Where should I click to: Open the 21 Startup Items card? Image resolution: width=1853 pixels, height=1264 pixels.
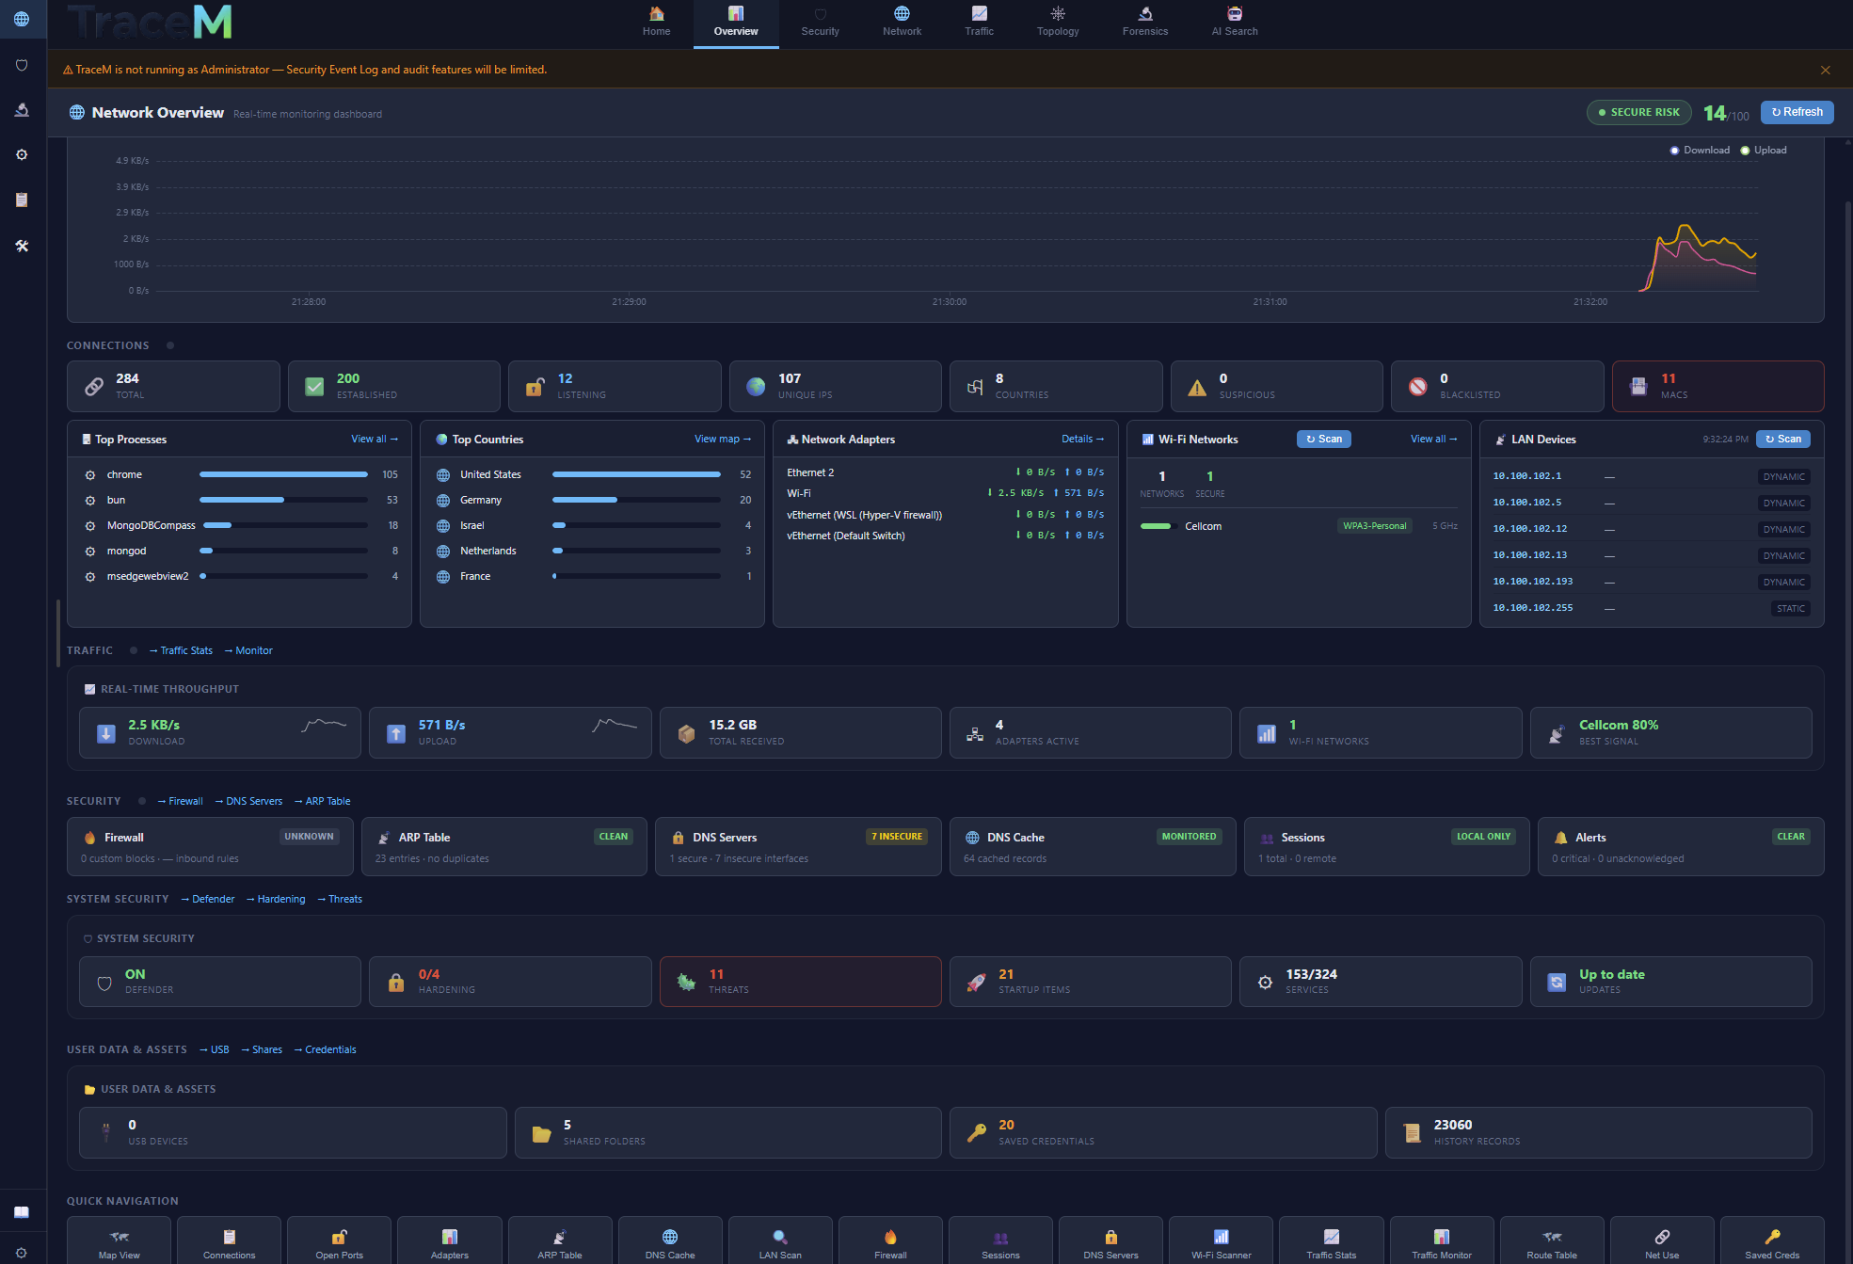pos(1090,982)
